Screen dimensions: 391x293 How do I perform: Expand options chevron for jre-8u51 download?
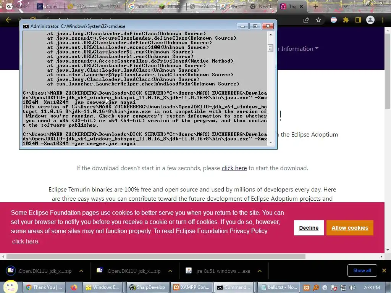260,271
